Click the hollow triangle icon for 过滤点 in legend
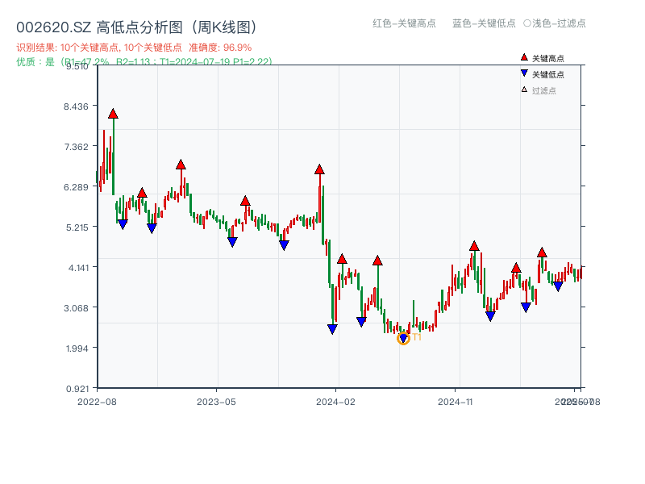 pyautogui.click(x=524, y=90)
